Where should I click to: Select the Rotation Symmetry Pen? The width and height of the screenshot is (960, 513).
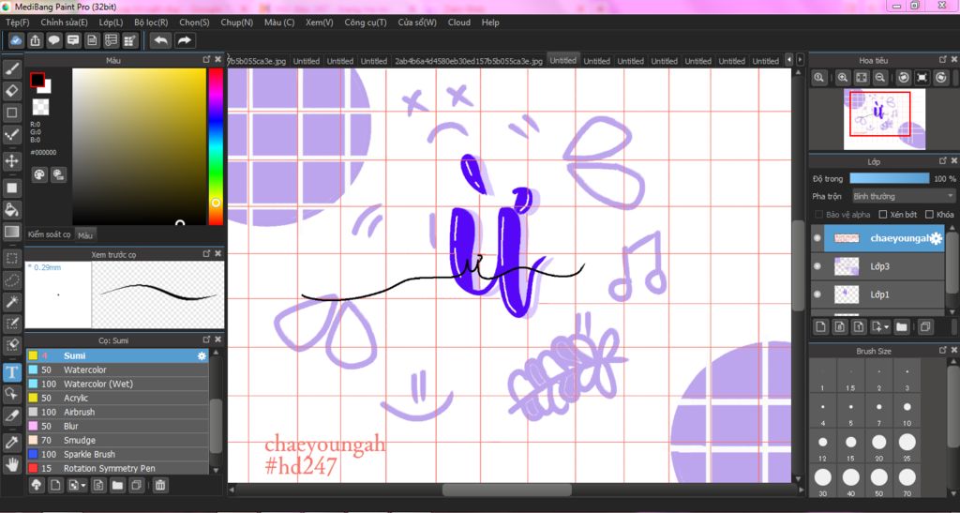click(117, 468)
